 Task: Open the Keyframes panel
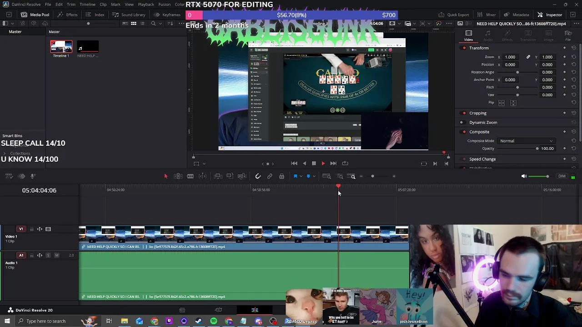(166, 15)
